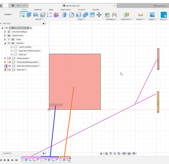Click the Redo arrow

pyautogui.click(x=24, y=5)
